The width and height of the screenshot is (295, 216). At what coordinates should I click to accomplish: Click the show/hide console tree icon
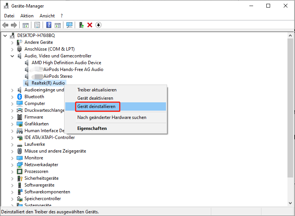[26, 25]
